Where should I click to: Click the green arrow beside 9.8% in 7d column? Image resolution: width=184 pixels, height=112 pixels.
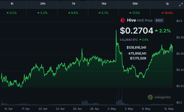tap(69, 13)
